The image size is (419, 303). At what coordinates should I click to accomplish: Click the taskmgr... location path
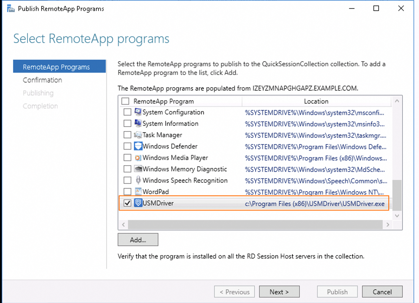[x=315, y=135]
